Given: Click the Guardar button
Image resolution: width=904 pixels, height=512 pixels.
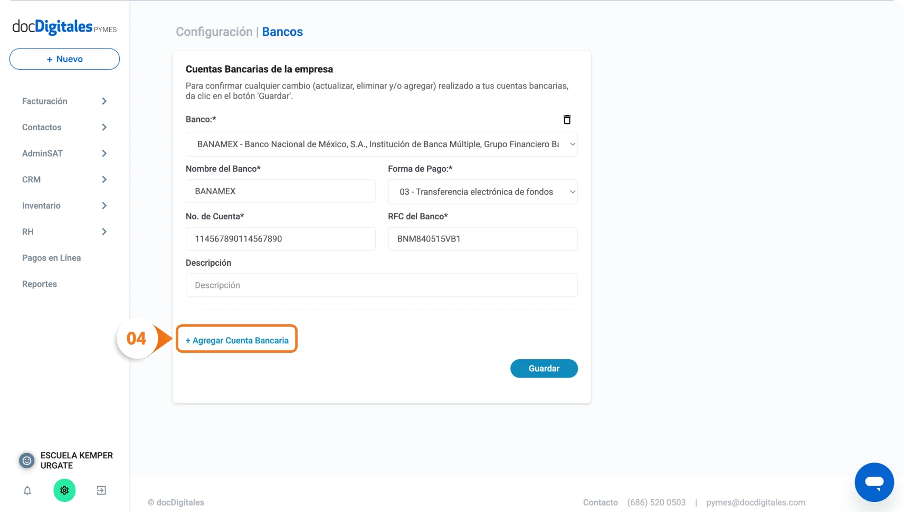Looking at the screenshot, I should 544,369.
